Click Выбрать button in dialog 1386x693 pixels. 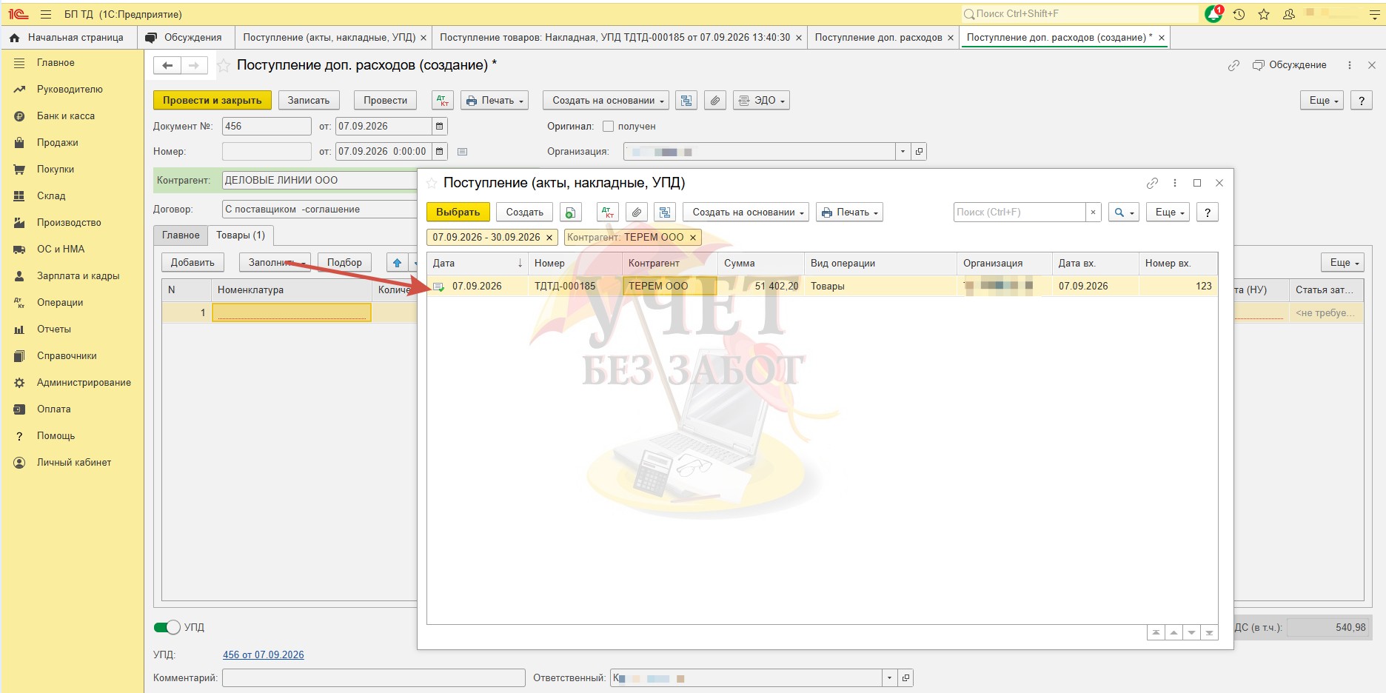[458, 212]
